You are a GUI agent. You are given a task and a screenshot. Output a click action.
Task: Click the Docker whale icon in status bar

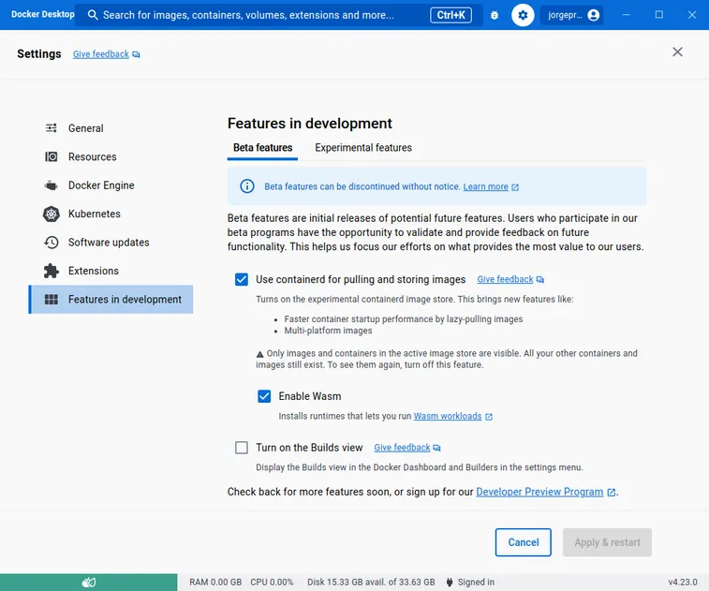[89, 582]
